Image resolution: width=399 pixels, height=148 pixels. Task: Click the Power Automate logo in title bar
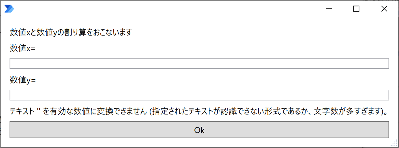tap(9, 9)
